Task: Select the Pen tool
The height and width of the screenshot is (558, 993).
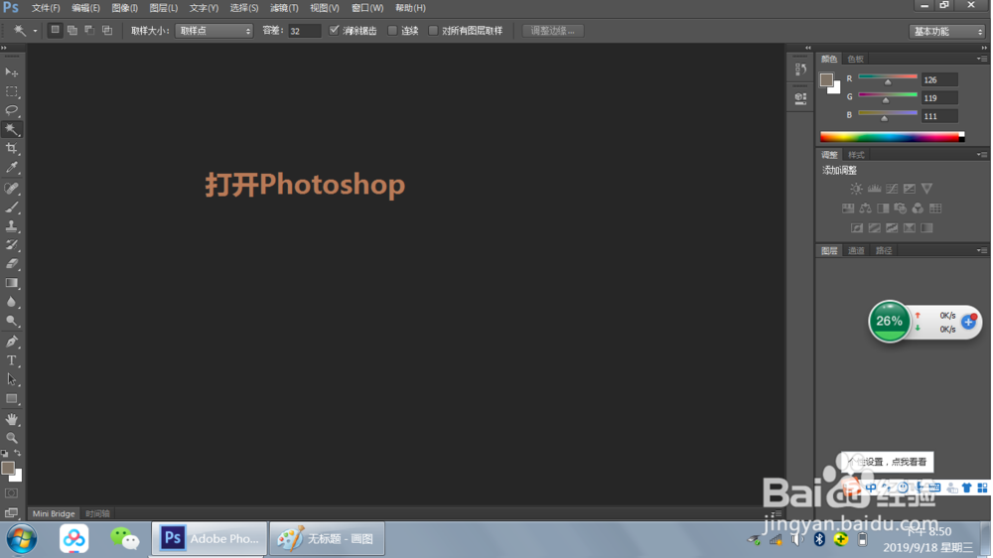Action: click(x=11, y=342)
